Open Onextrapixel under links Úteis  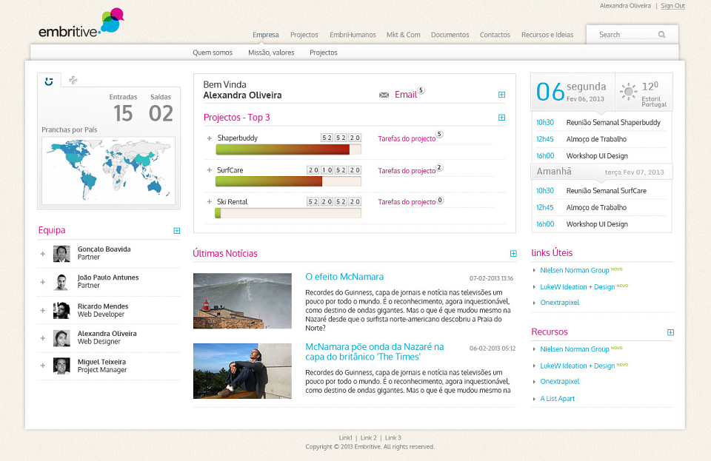[x=560, y=303]
